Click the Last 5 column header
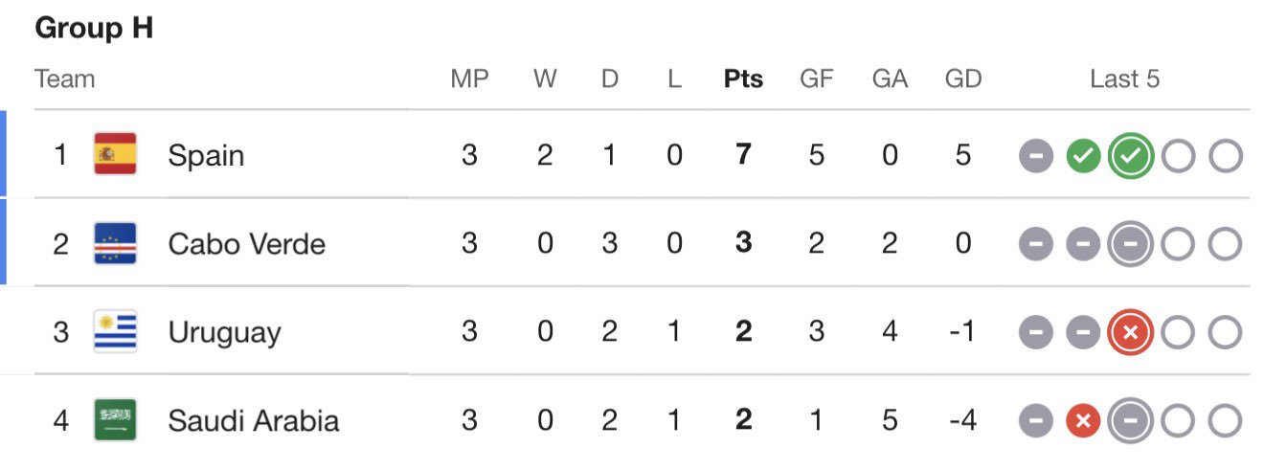The height and width of the screenshot is (470, 1264). click(1125, 78)
